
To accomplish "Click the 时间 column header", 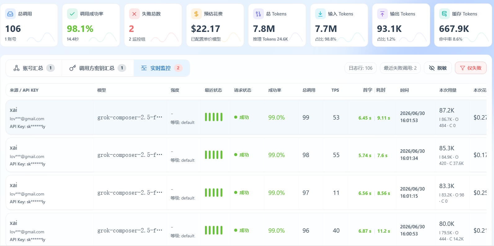I will [x=404, y=90].
